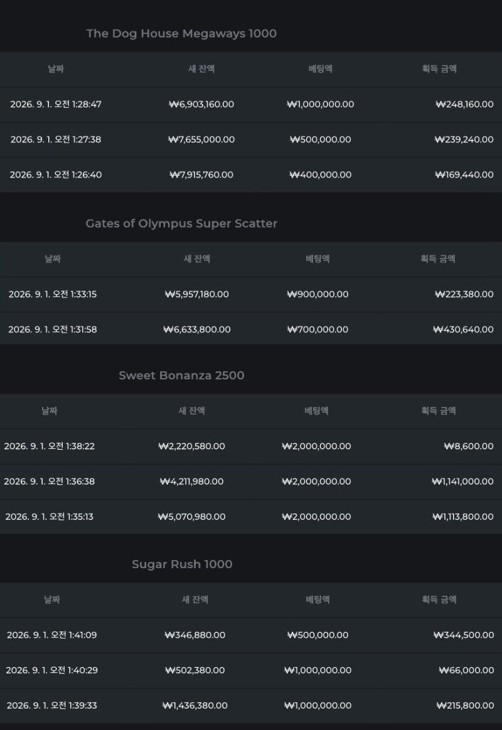This screenshot has width=502, height=730.
Task: Select win amount ₩215,800.00
Action: point(465,706)
